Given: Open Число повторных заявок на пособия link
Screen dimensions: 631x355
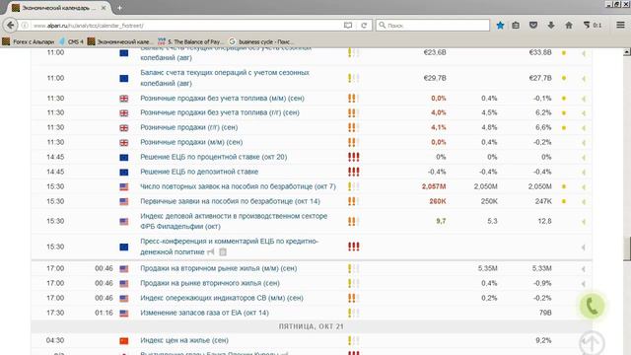Looking at the screenshot, I should click(238, 186).
